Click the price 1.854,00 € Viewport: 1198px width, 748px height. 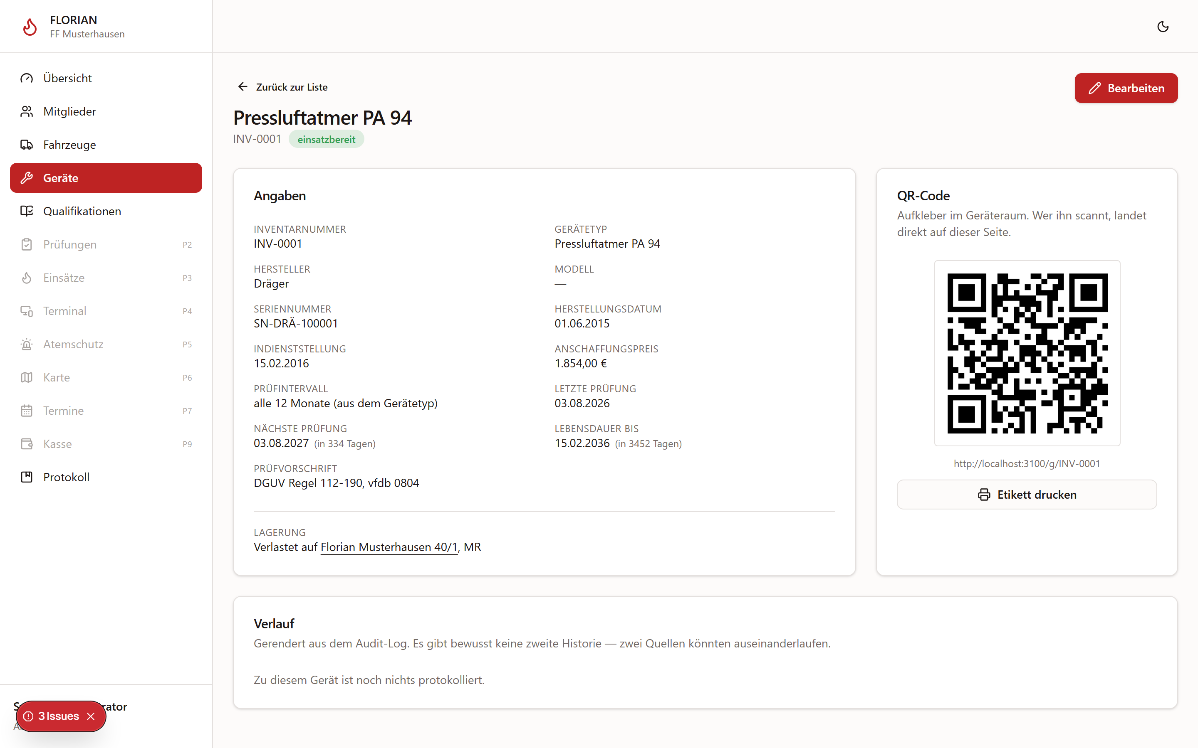[581, 364]
